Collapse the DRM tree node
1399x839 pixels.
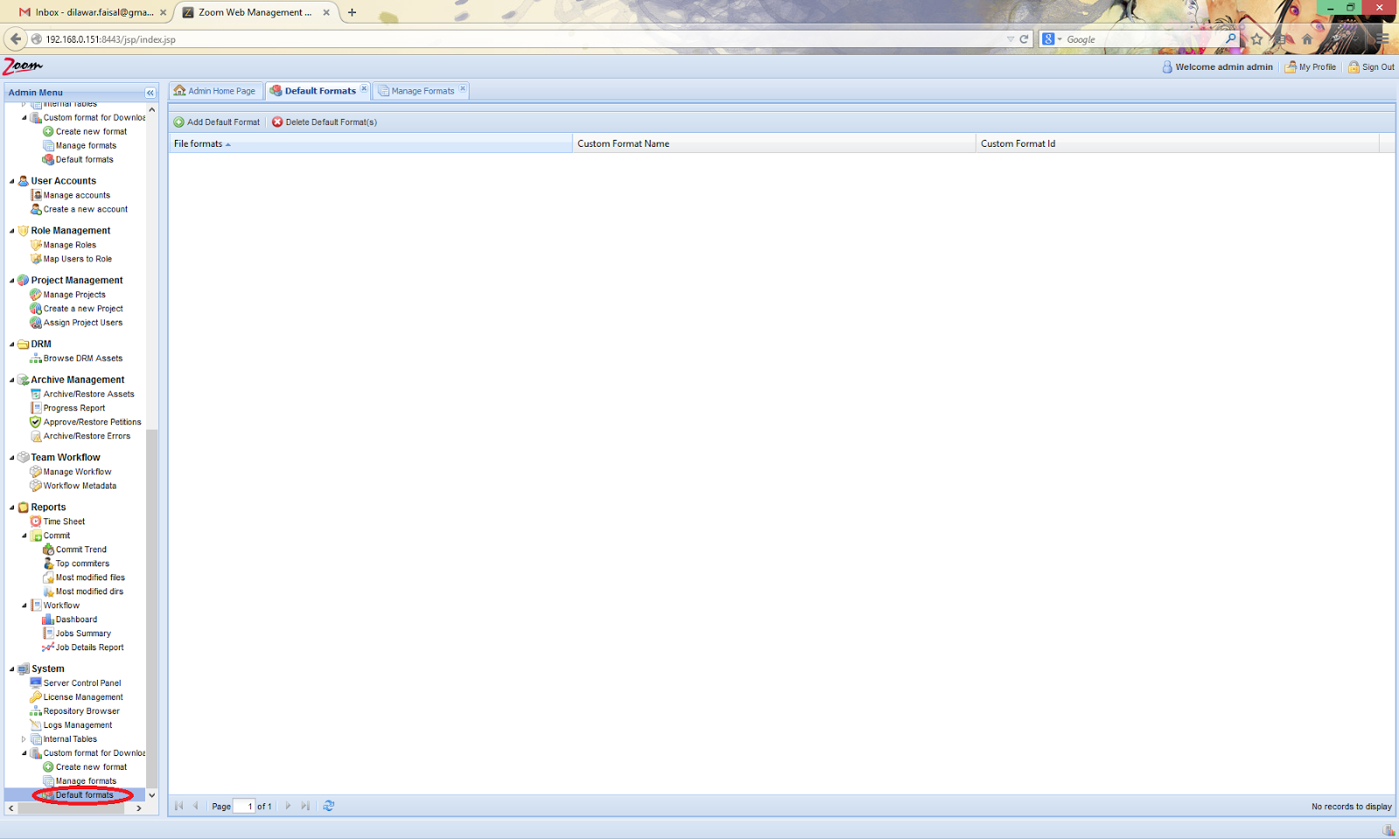tap(12, 344)
